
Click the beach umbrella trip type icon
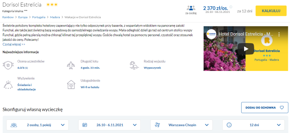pyautogui.click(x=134, y=65)
